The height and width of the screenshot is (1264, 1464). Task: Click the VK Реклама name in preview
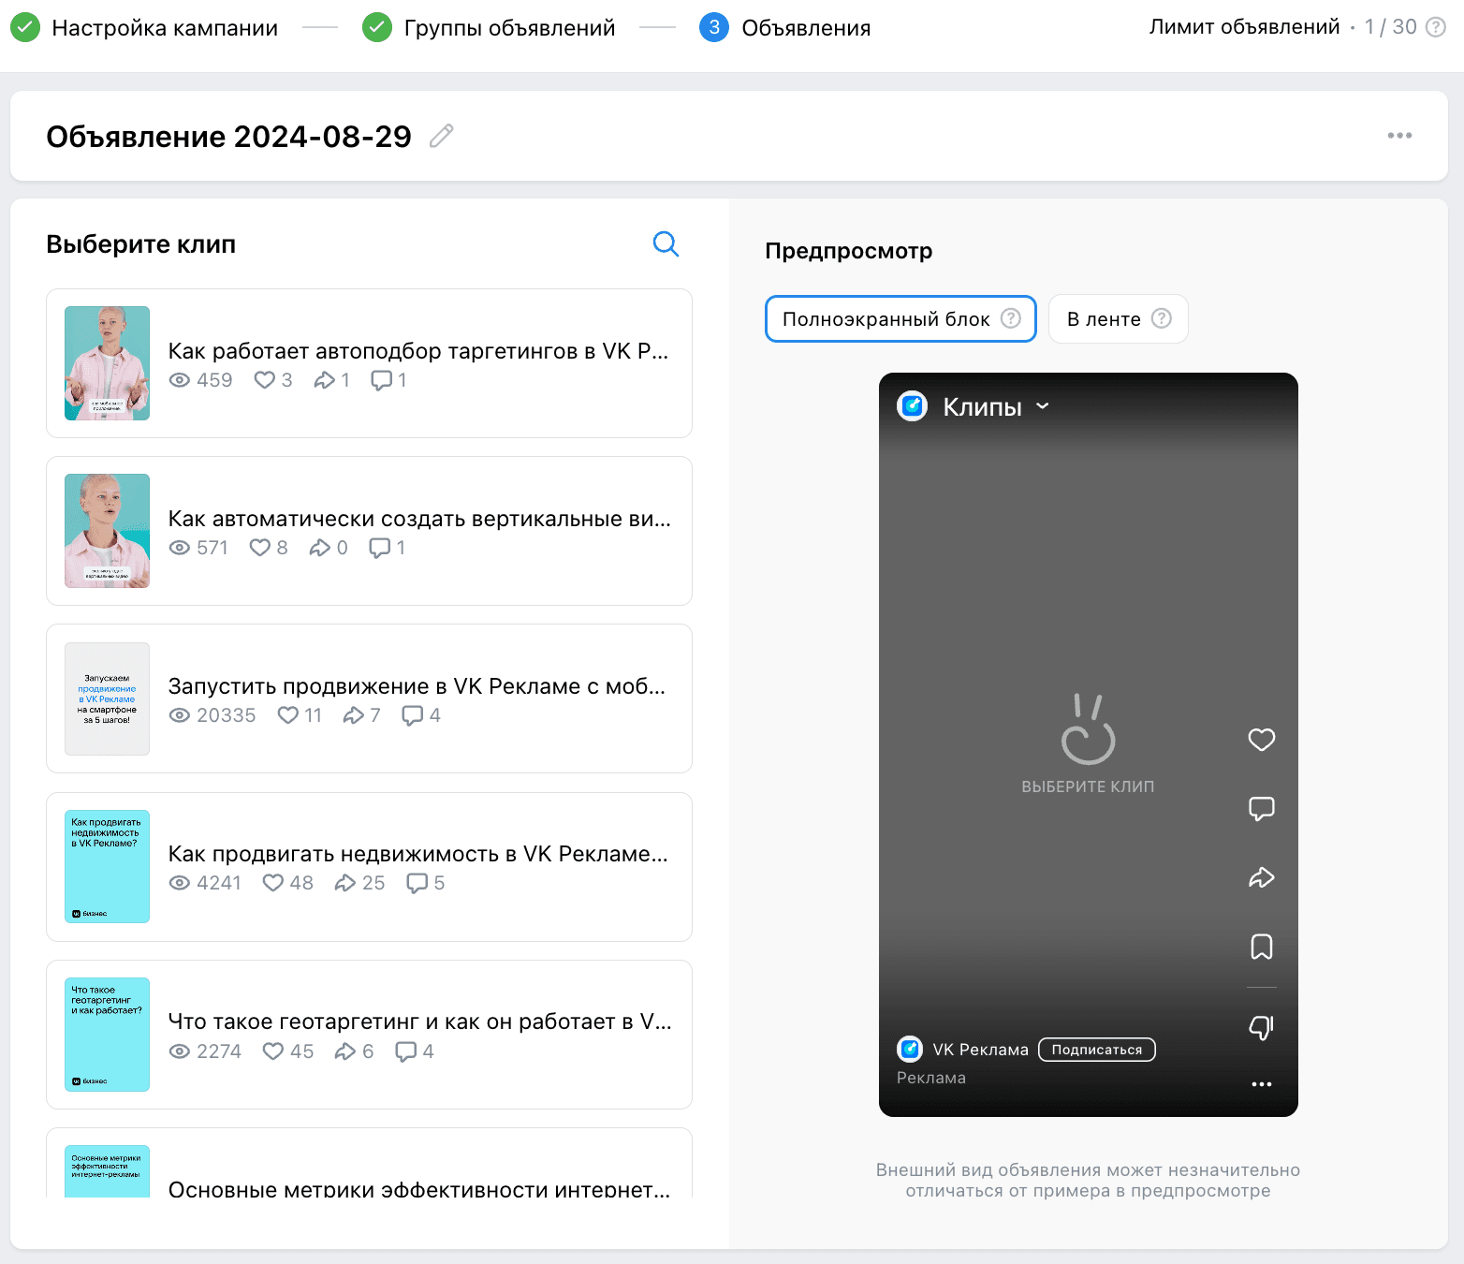point(980,1050)
